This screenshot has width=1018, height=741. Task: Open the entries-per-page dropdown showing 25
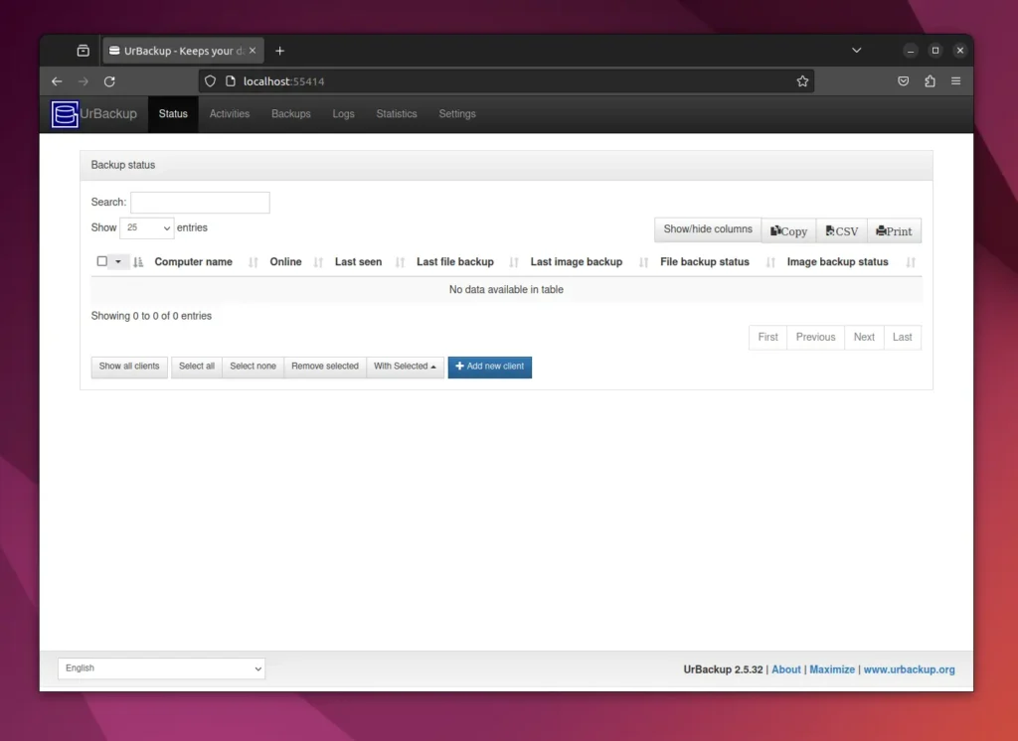146,227
